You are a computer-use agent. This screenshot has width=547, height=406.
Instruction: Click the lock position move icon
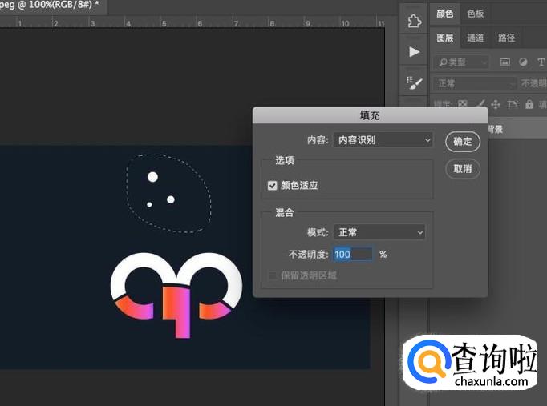496,104
